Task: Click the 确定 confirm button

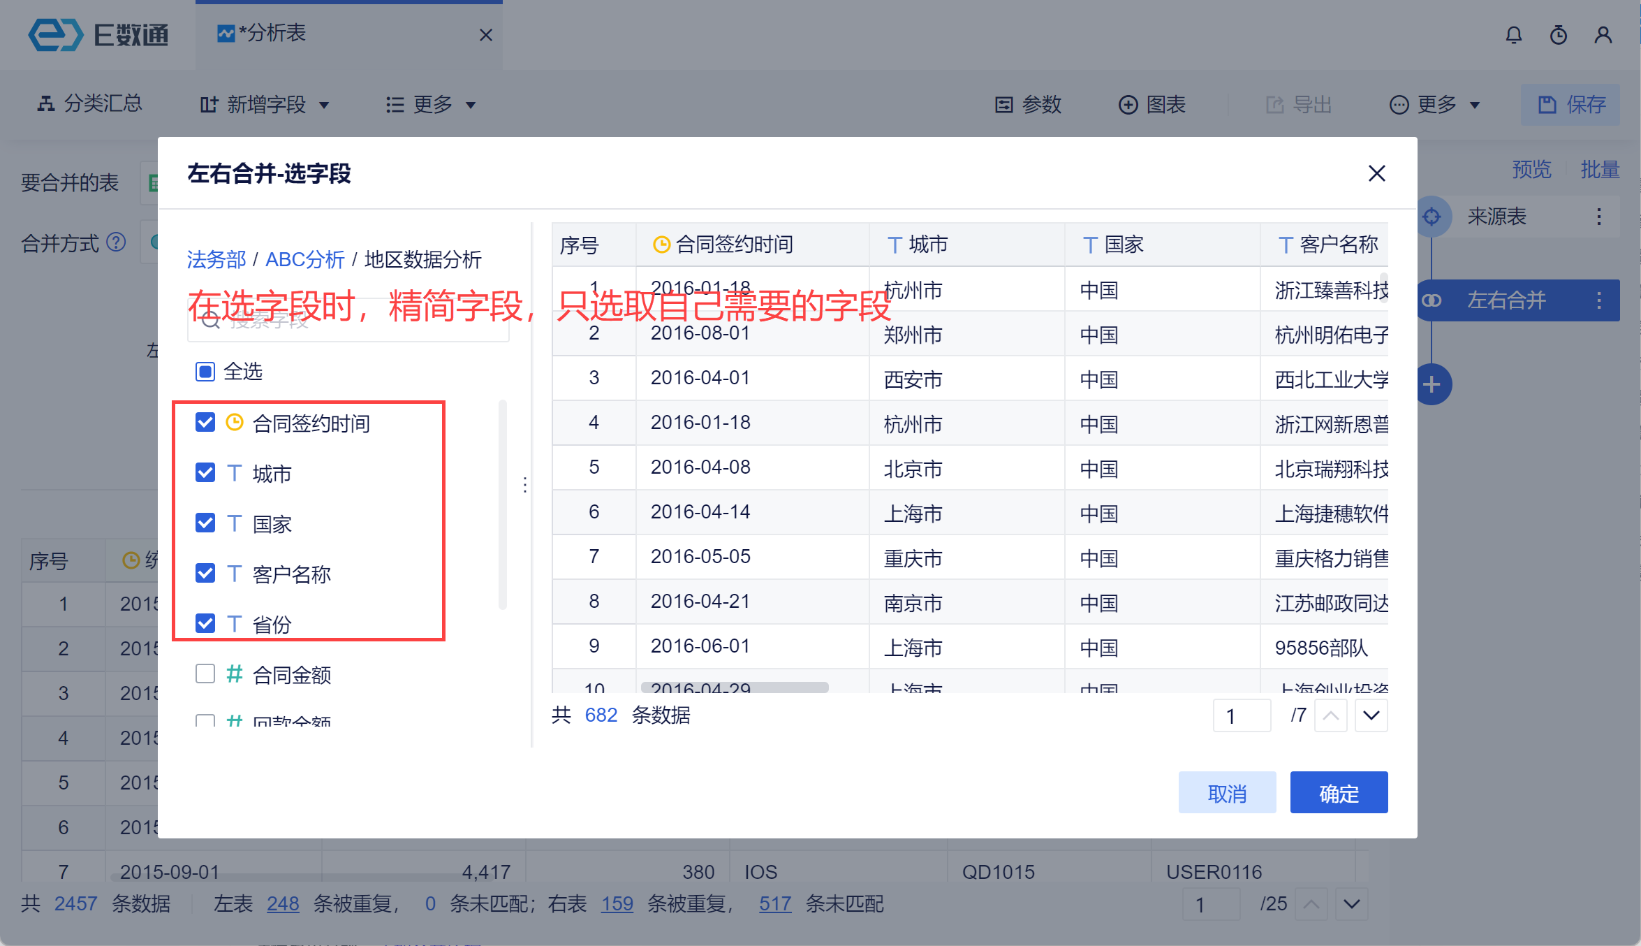Action: pyautogui.click(x=1338, y=793)
